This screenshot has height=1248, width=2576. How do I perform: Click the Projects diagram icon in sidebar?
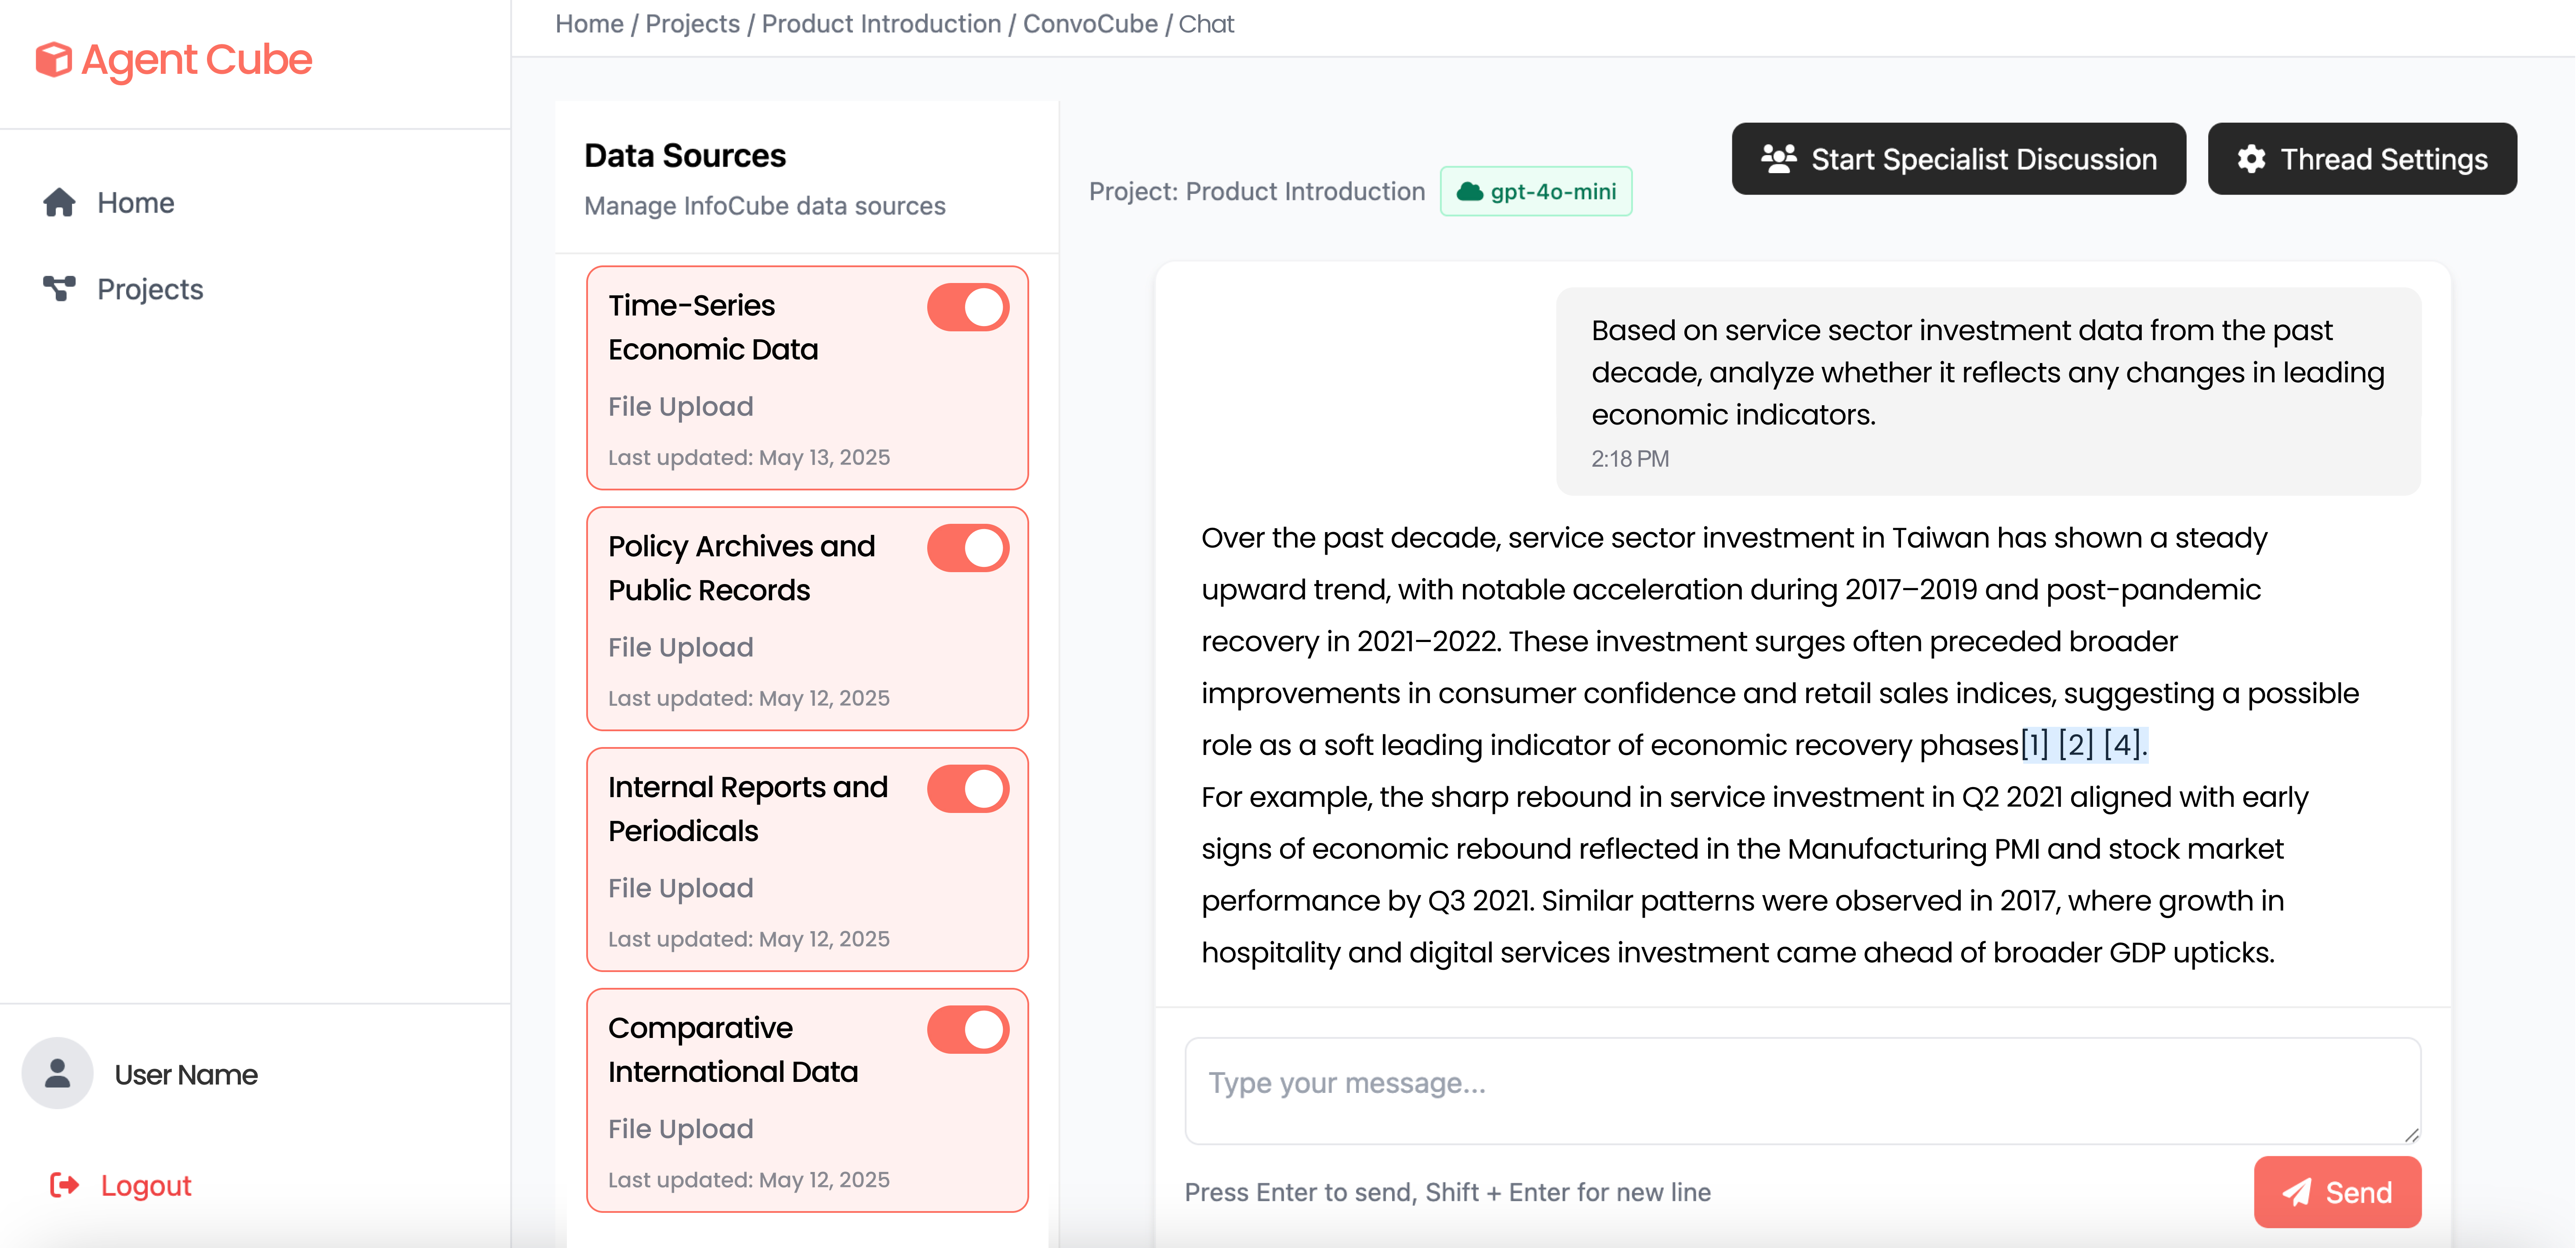(x=59, y=289)
